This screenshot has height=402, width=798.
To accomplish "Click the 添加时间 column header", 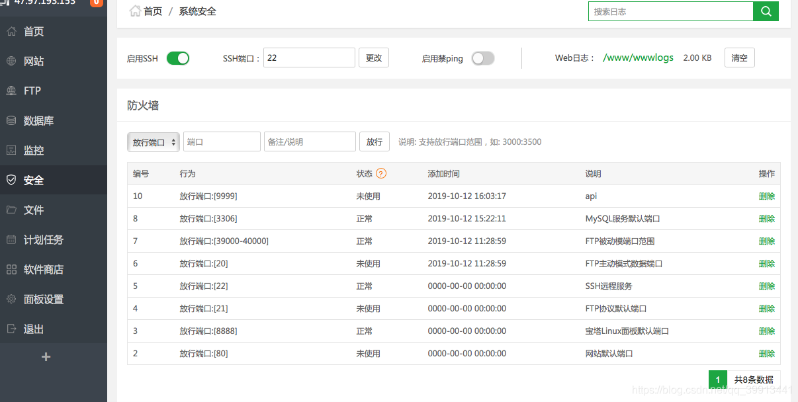I will tap(444, 174).
